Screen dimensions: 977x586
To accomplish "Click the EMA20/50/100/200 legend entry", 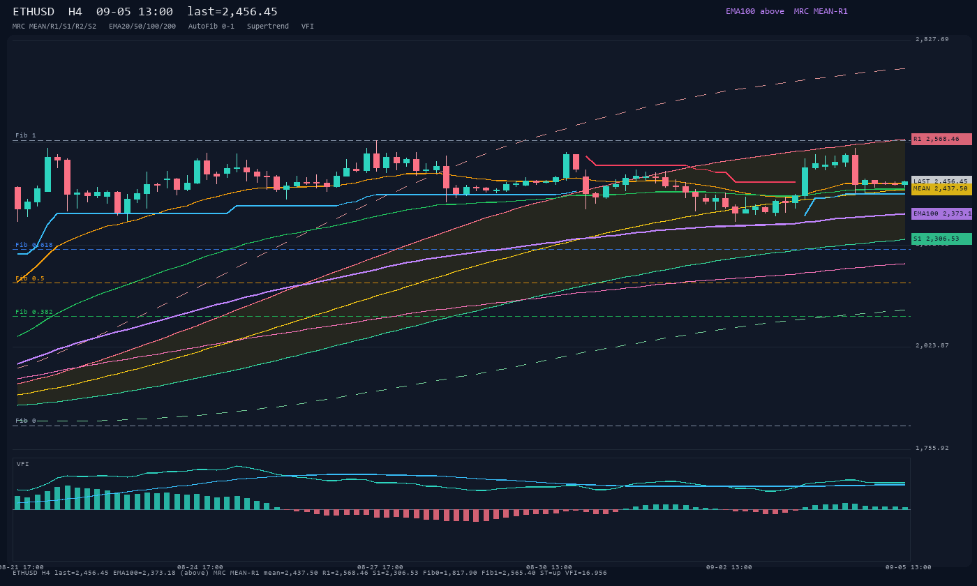I will 142,27.
